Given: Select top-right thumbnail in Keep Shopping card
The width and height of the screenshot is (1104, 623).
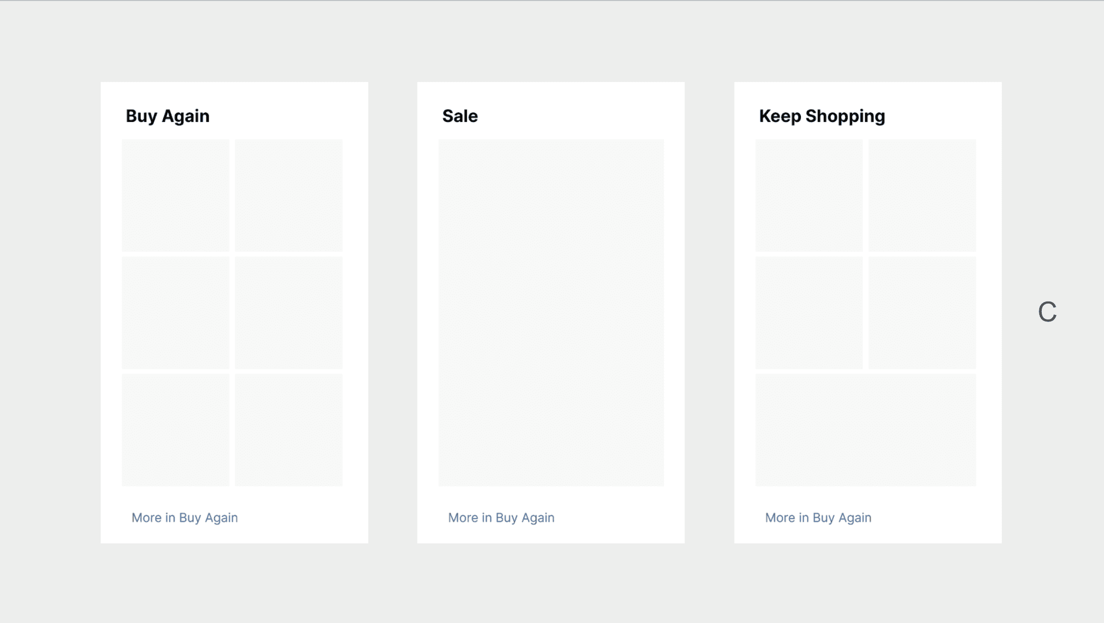Looking at the screenshot, I should coord(922,195).
